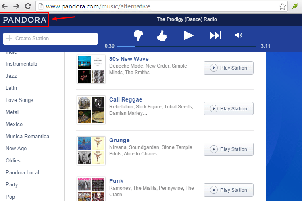This screenshot has width=302, height=201.
Task: Play Station for 80s New Wave
Action: 229,68
